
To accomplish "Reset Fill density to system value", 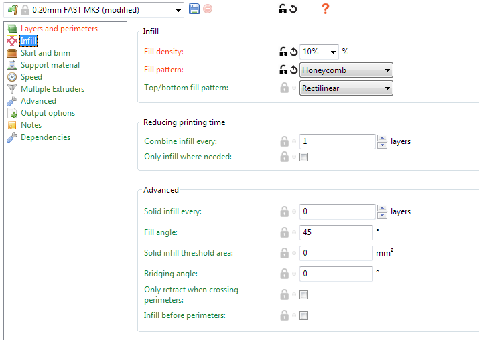I will [293, 52].
